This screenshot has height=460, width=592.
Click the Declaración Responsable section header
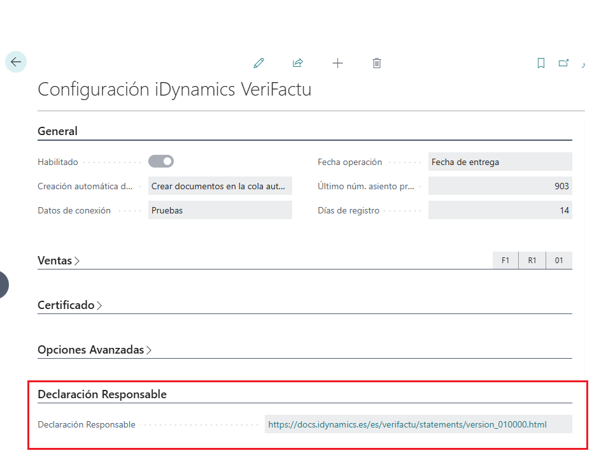click(102, 394)
